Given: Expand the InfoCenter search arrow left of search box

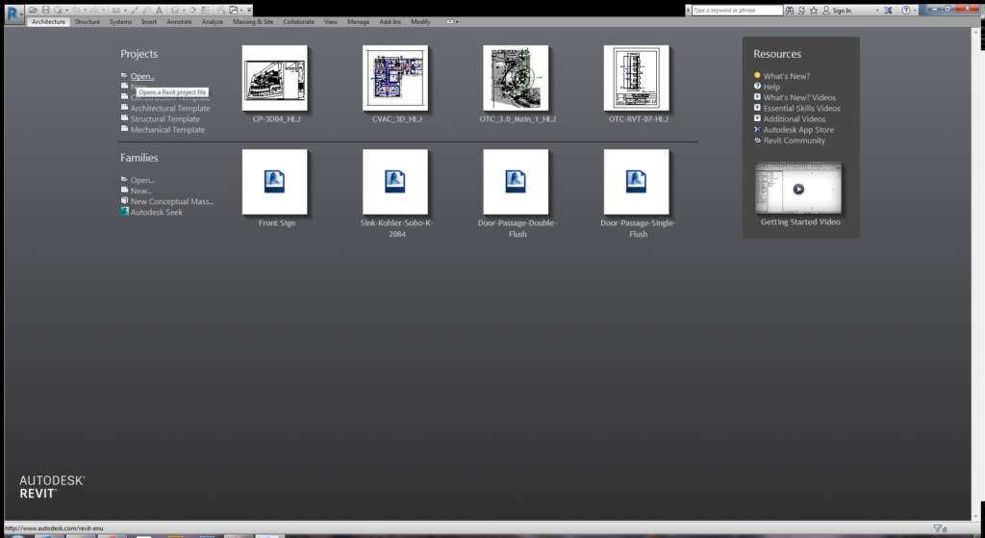Looking at the screenshot, I should click(688, 10).
